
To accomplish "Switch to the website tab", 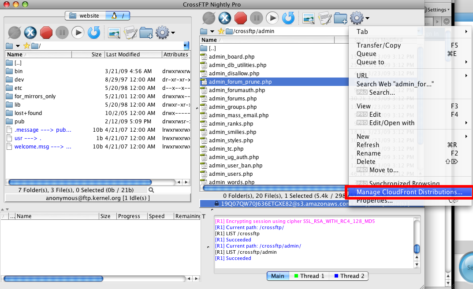I will click(x=86, y=16).
